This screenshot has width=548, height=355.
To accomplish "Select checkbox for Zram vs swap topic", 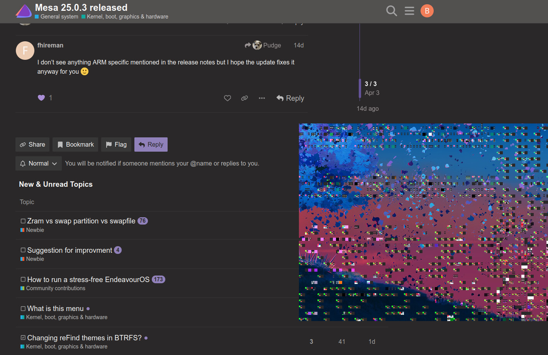I will tap(23, 221).
